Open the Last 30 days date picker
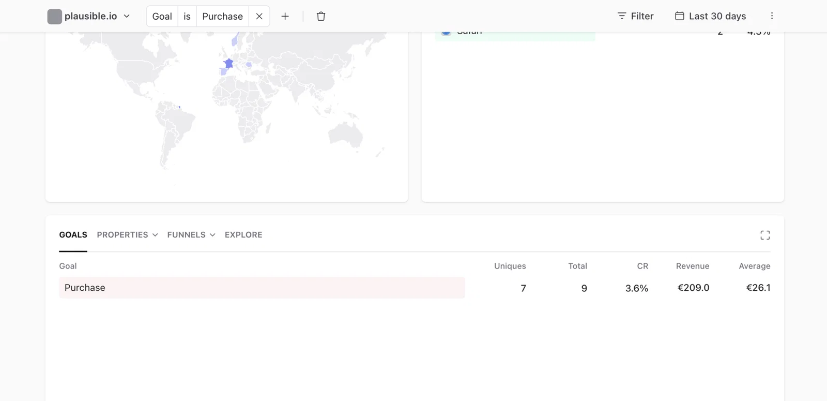This screenshot has width=827, height=401. pos(710,16)
